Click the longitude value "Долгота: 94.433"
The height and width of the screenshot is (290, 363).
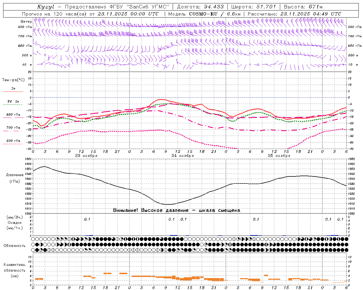(x=200, y=7)
